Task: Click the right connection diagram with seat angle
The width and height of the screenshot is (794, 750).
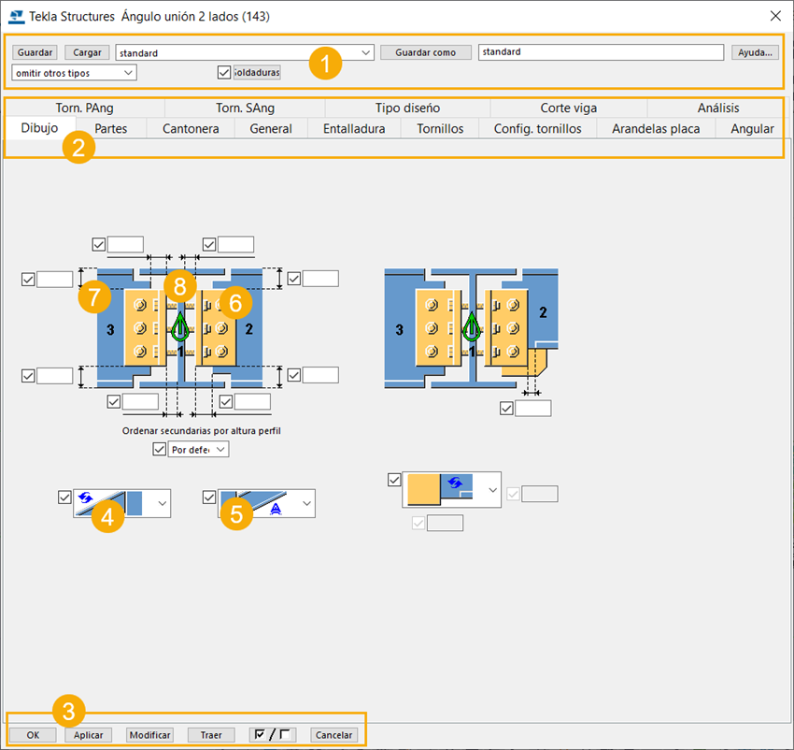Action: coord(471,329)
